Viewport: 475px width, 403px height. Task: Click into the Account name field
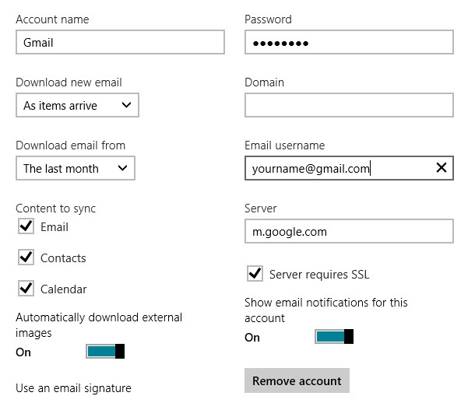(x=120, y=42)
